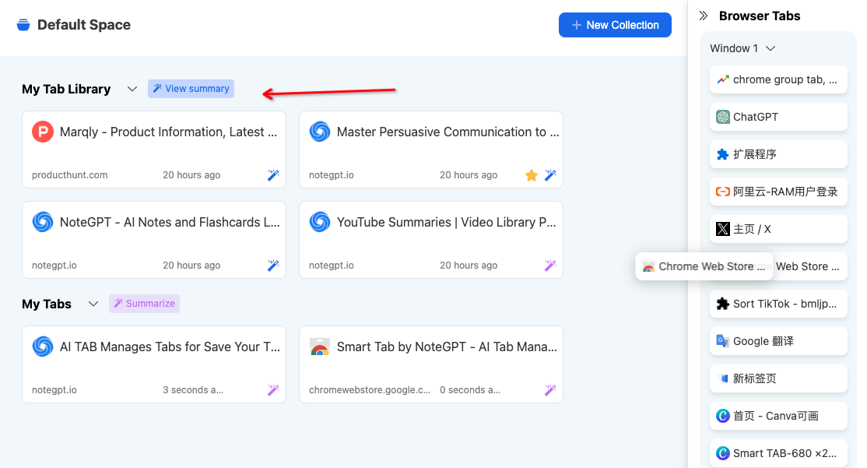This screenshot has width=867, height=468.
Task: Click the New Collection button
Action: [615, 24]
